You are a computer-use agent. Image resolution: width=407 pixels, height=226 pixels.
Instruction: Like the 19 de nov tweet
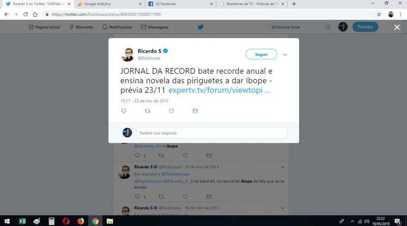[185, 197]
